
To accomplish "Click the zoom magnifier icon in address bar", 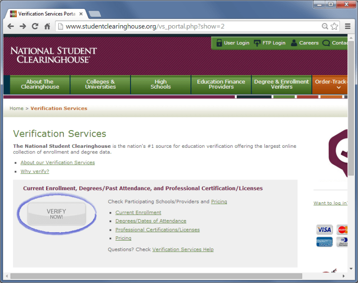I will click(x=325, y=27).
